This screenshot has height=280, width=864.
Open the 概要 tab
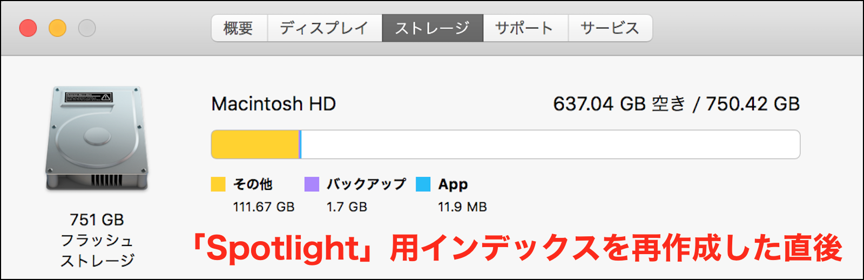coord(239,28)
